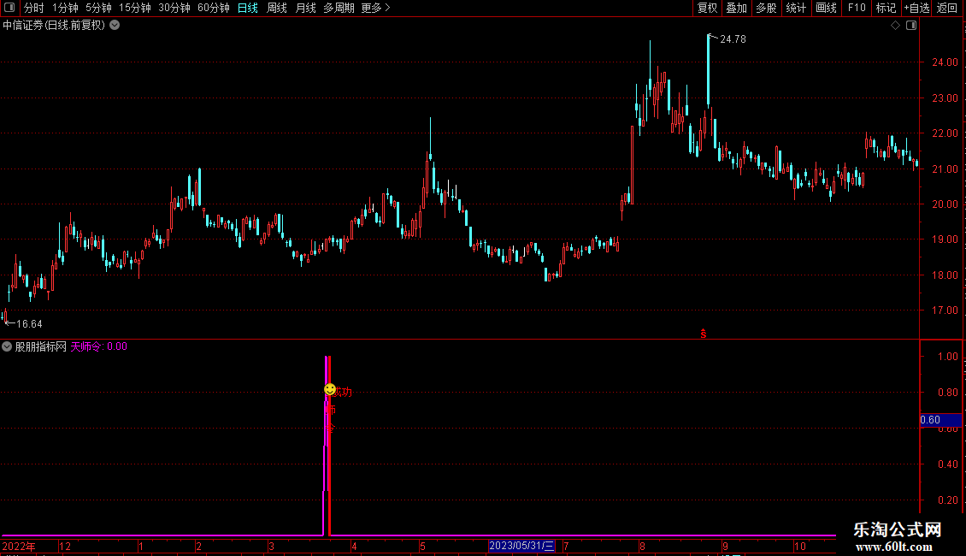Select the 1分钟 period
966x556 pixels.
pyautogui.click(x=65, y=8)
